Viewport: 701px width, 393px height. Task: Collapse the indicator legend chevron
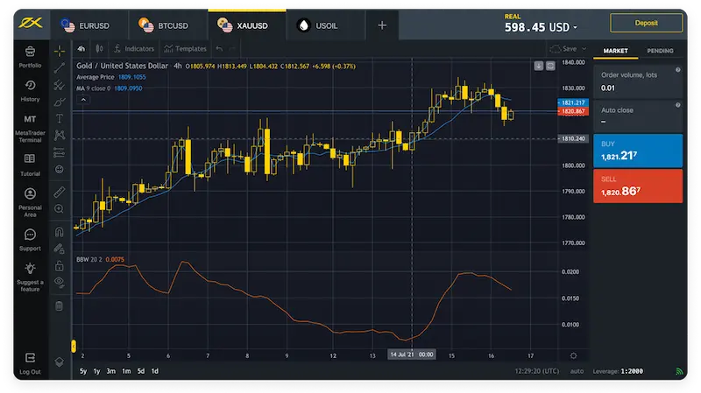point(84,101)
